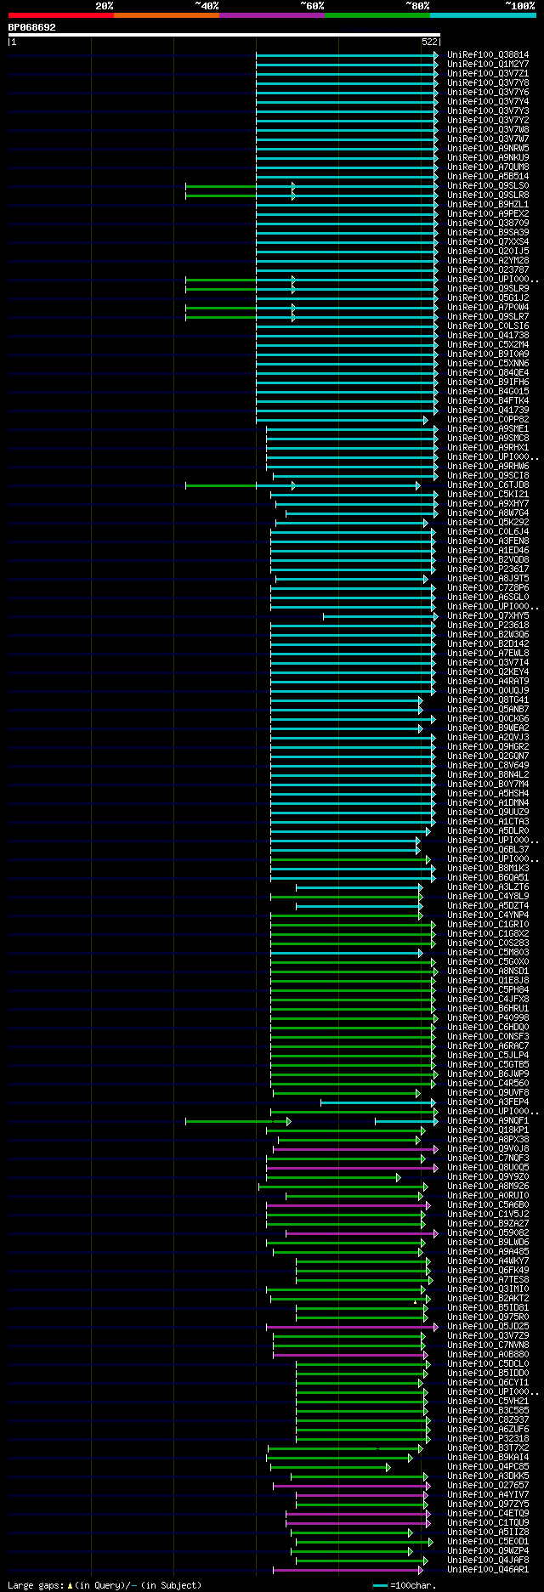The width and height of the screenshot is (544, 1592).
Task: Select the UniRef100_C0PP82 label
Action: click(x=488, y=420)
